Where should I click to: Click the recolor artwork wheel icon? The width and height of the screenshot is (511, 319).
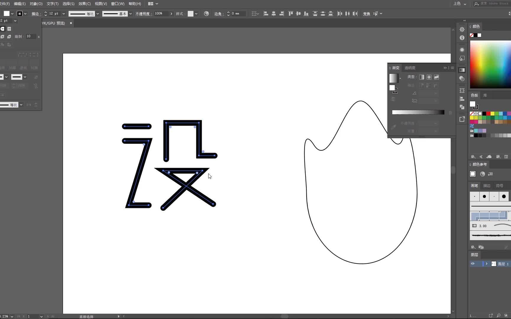coord(206,14)
